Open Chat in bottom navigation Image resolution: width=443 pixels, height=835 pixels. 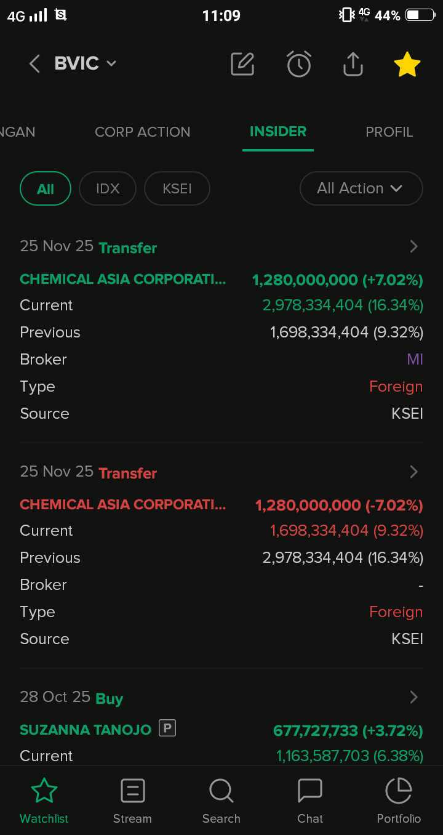tap(310, 799)
